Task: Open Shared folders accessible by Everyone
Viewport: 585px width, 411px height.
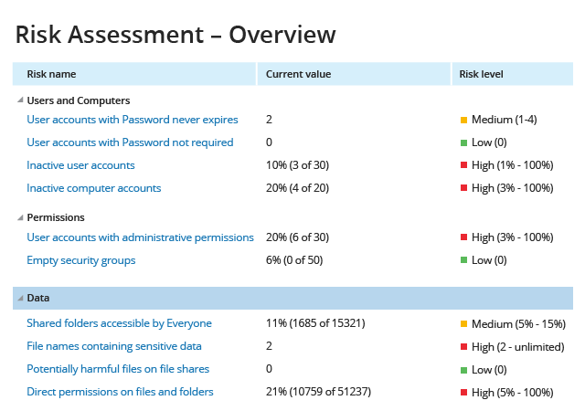Action: click(119, 323)
